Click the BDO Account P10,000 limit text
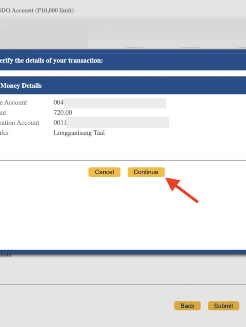The width and height of the screenshot is (246, 327). tap(37, 11)
